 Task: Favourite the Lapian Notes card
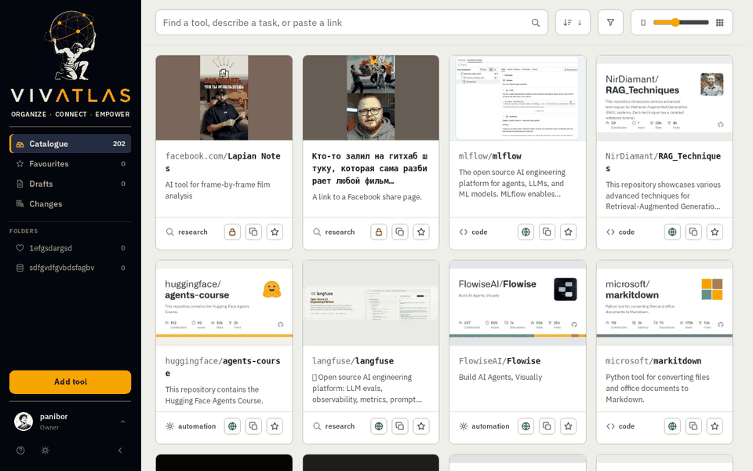click(275, 232)
